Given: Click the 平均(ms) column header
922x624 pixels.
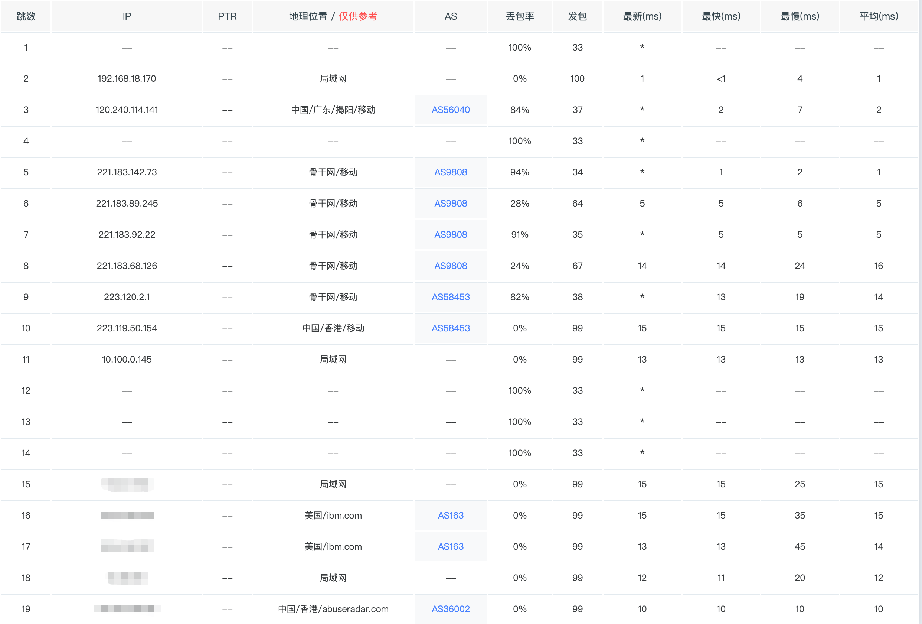Looking at the screenshot, I should (x=878, y=16).
